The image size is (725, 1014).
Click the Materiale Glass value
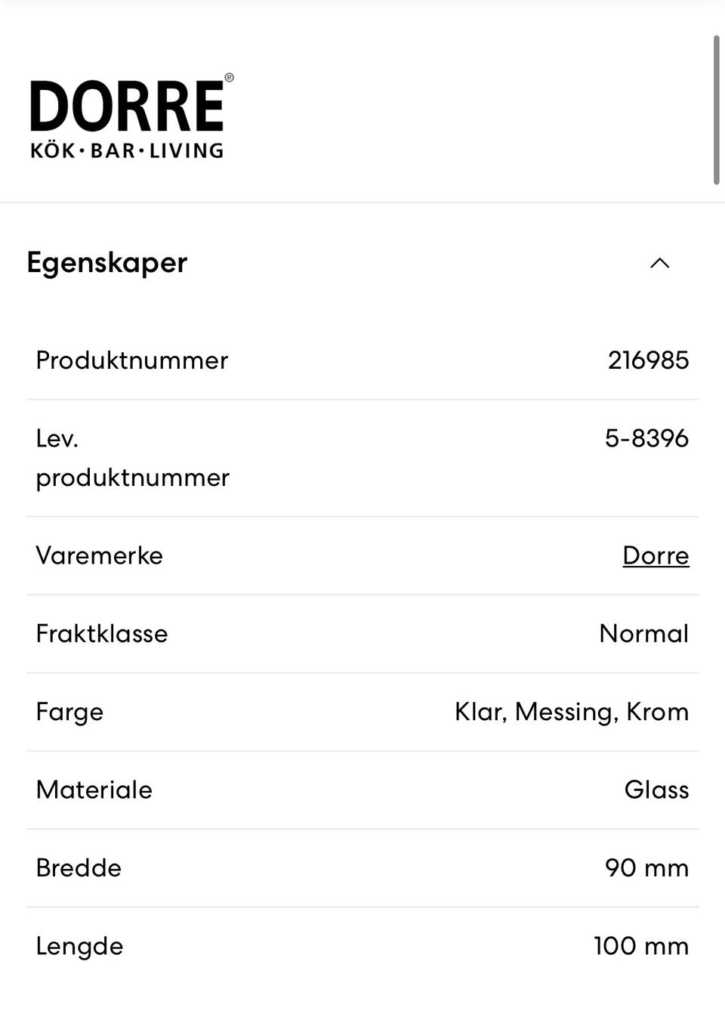pyautogui.click(x=657, y=790)
